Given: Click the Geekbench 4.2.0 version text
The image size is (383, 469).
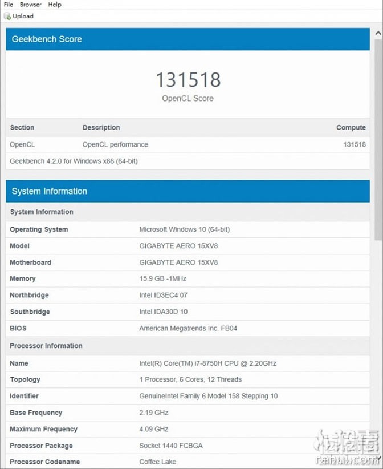Looking at the screenshot, I should [x=74, y=161].
